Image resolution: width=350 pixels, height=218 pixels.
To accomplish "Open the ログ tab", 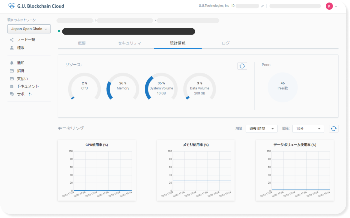I will (x=225, y=43).
